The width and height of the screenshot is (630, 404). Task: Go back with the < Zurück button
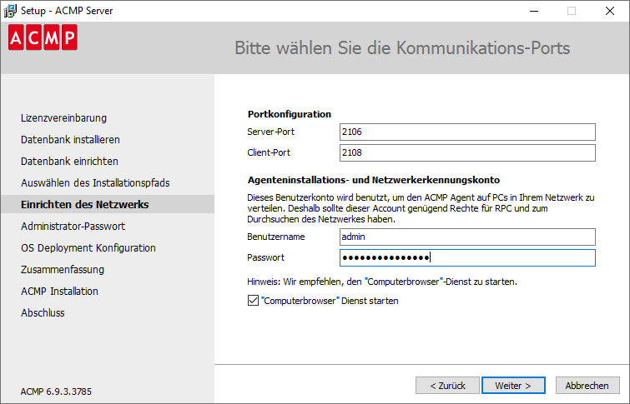coord(447,386)
